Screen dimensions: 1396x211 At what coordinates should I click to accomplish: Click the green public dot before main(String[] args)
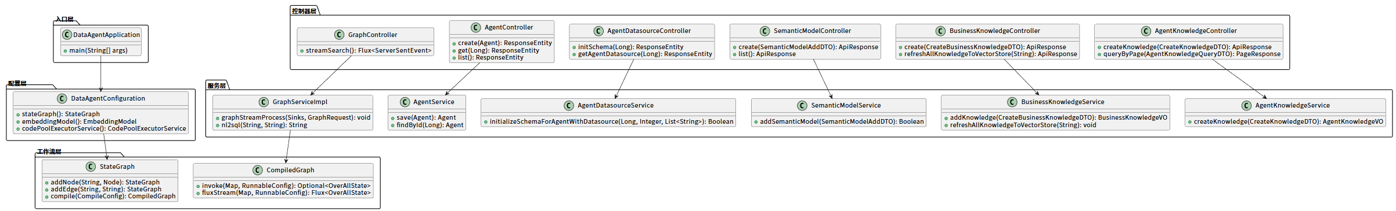coord(66,51)
